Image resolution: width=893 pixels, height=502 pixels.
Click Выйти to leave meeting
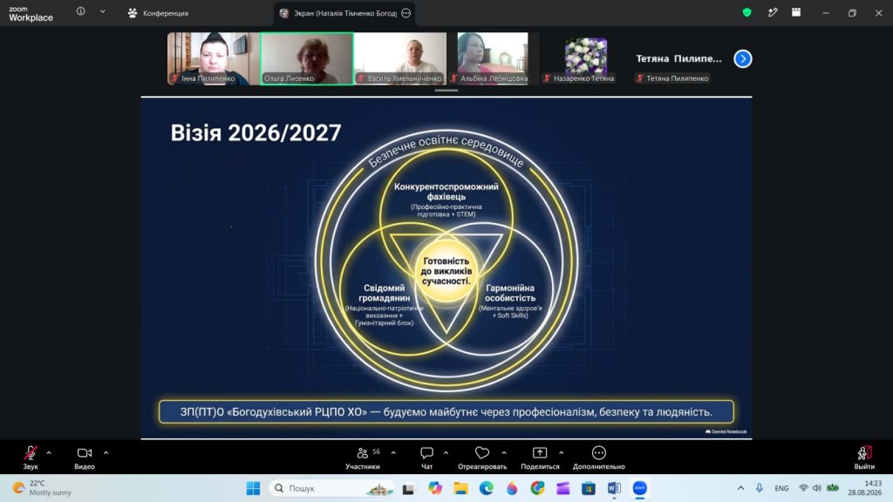click(864, 458)
